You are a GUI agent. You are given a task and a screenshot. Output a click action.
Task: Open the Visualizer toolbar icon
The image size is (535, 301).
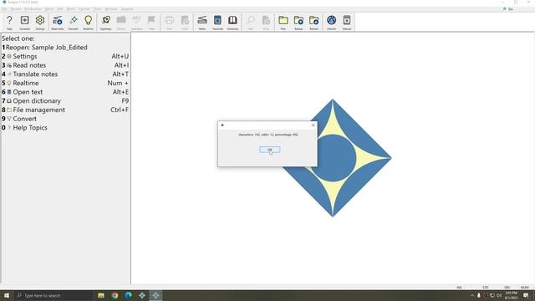click(24, 23)
